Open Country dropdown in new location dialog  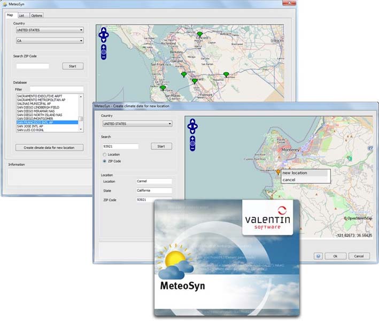[x=137, y=124]
